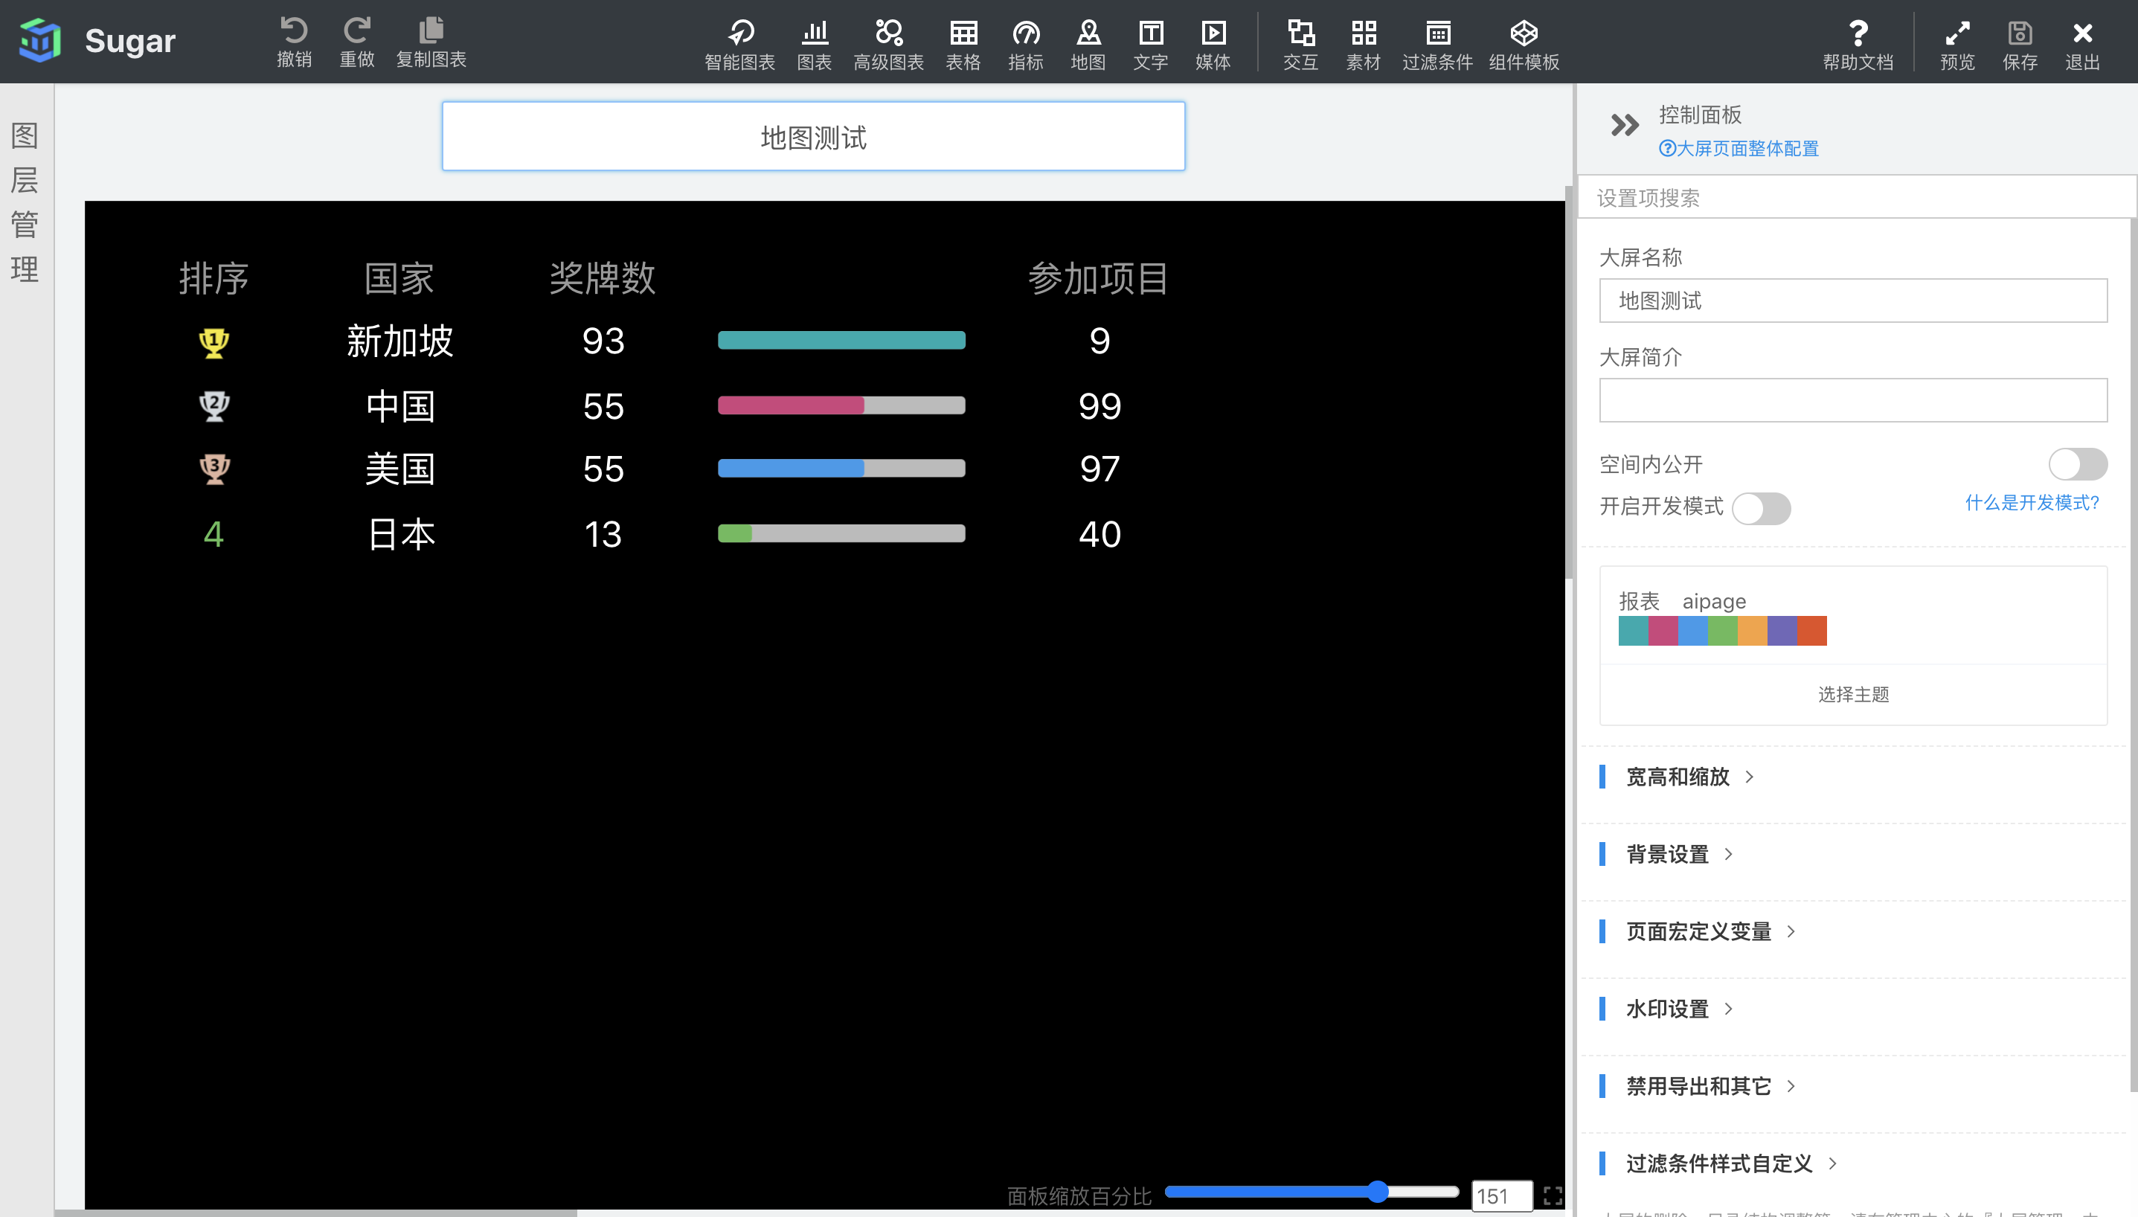Image resolution: width=2138 pixels, height=1217 pixels.
Task: Click the 地图测试 title box on canvas
Action: tap(813, 136)
